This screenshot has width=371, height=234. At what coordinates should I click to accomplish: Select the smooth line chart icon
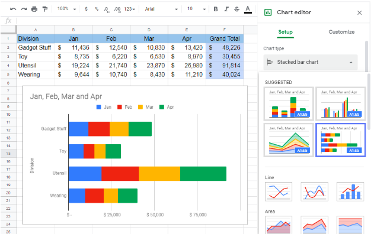314,191
